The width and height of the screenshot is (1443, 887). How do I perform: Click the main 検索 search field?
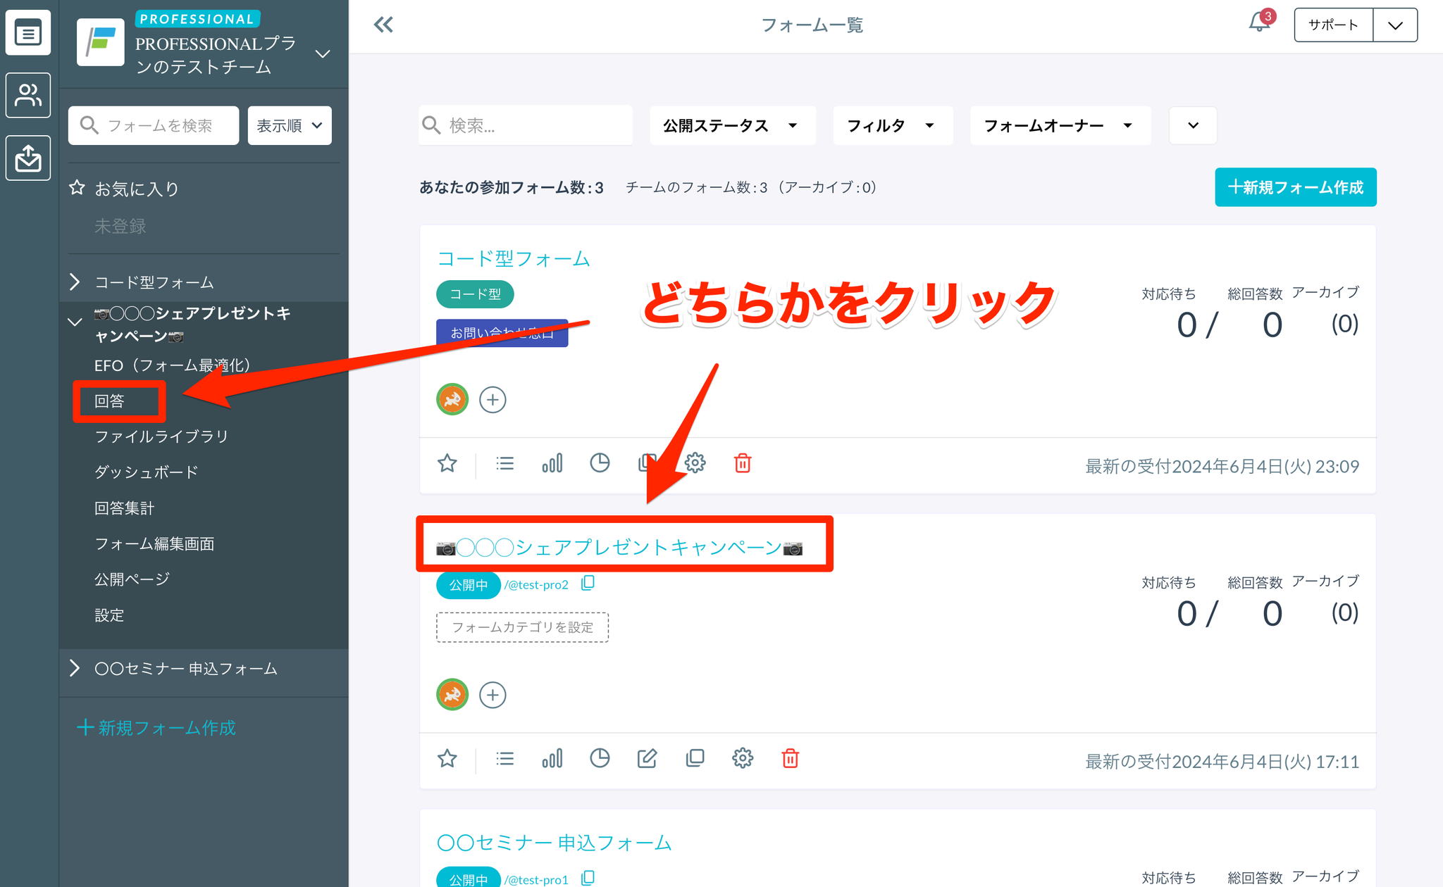click(x=535, y=125)
